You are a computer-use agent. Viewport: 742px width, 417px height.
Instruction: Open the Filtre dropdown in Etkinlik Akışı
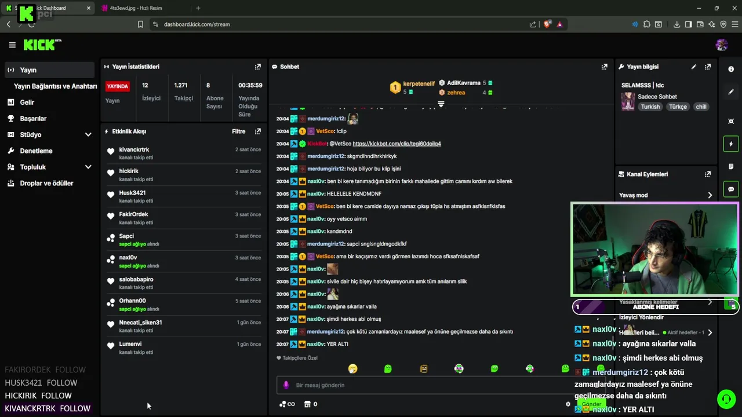238,131
